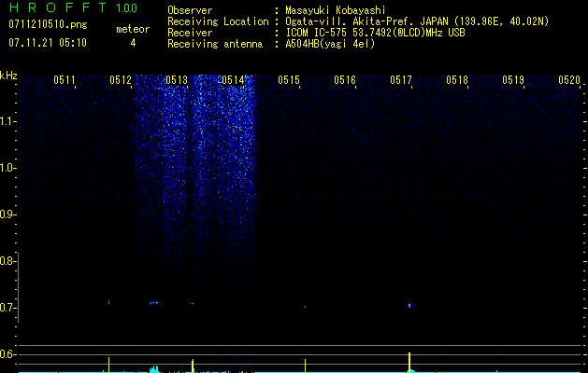Click the 0515 time axis label
The image size is (588, 373).
point(289,80)
